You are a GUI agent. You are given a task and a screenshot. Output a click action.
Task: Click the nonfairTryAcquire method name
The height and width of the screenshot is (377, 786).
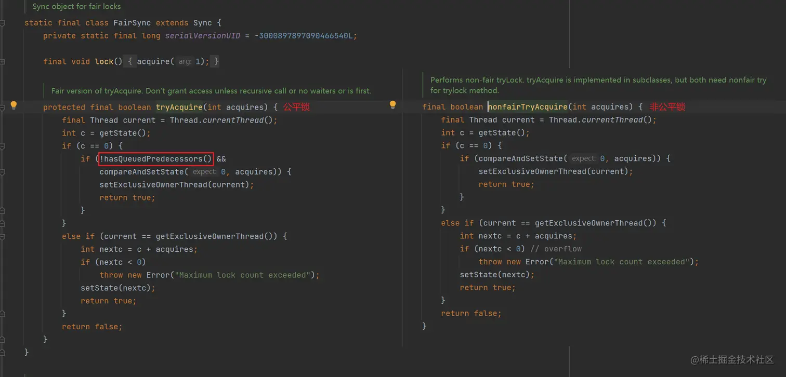528,107
